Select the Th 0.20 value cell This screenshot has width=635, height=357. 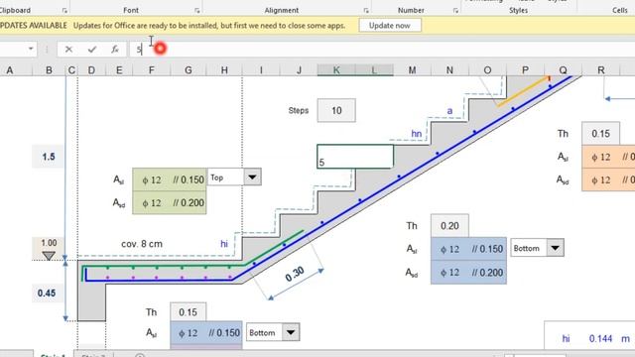(449, 226)
